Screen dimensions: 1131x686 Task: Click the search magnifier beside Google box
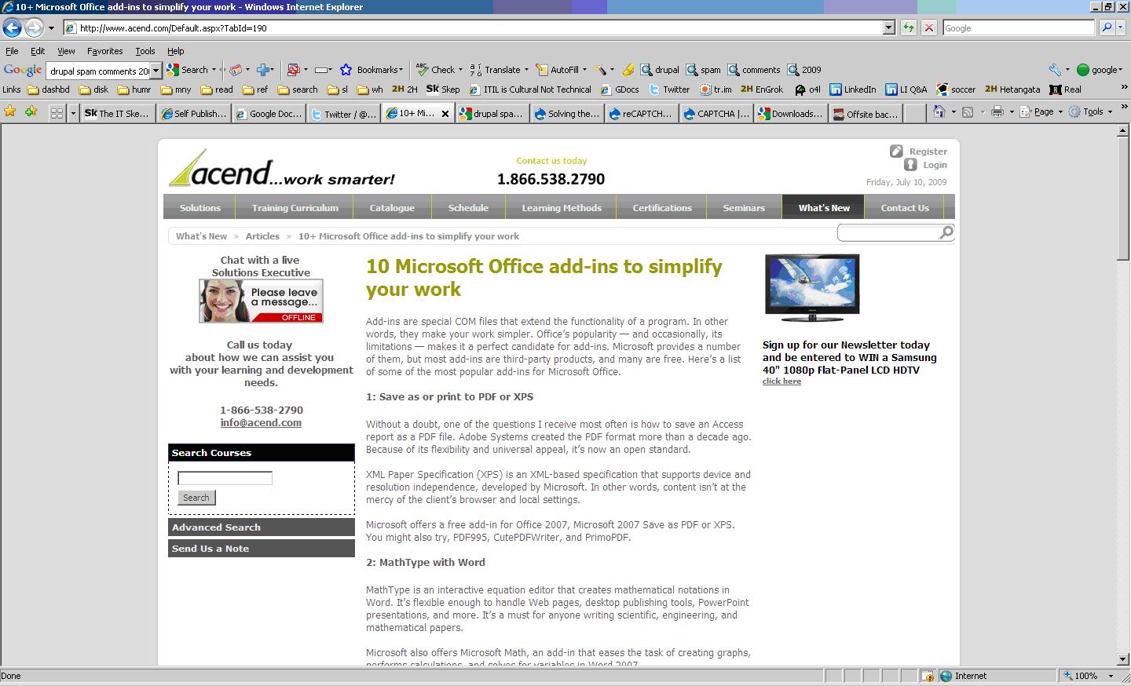[1107, 27]
